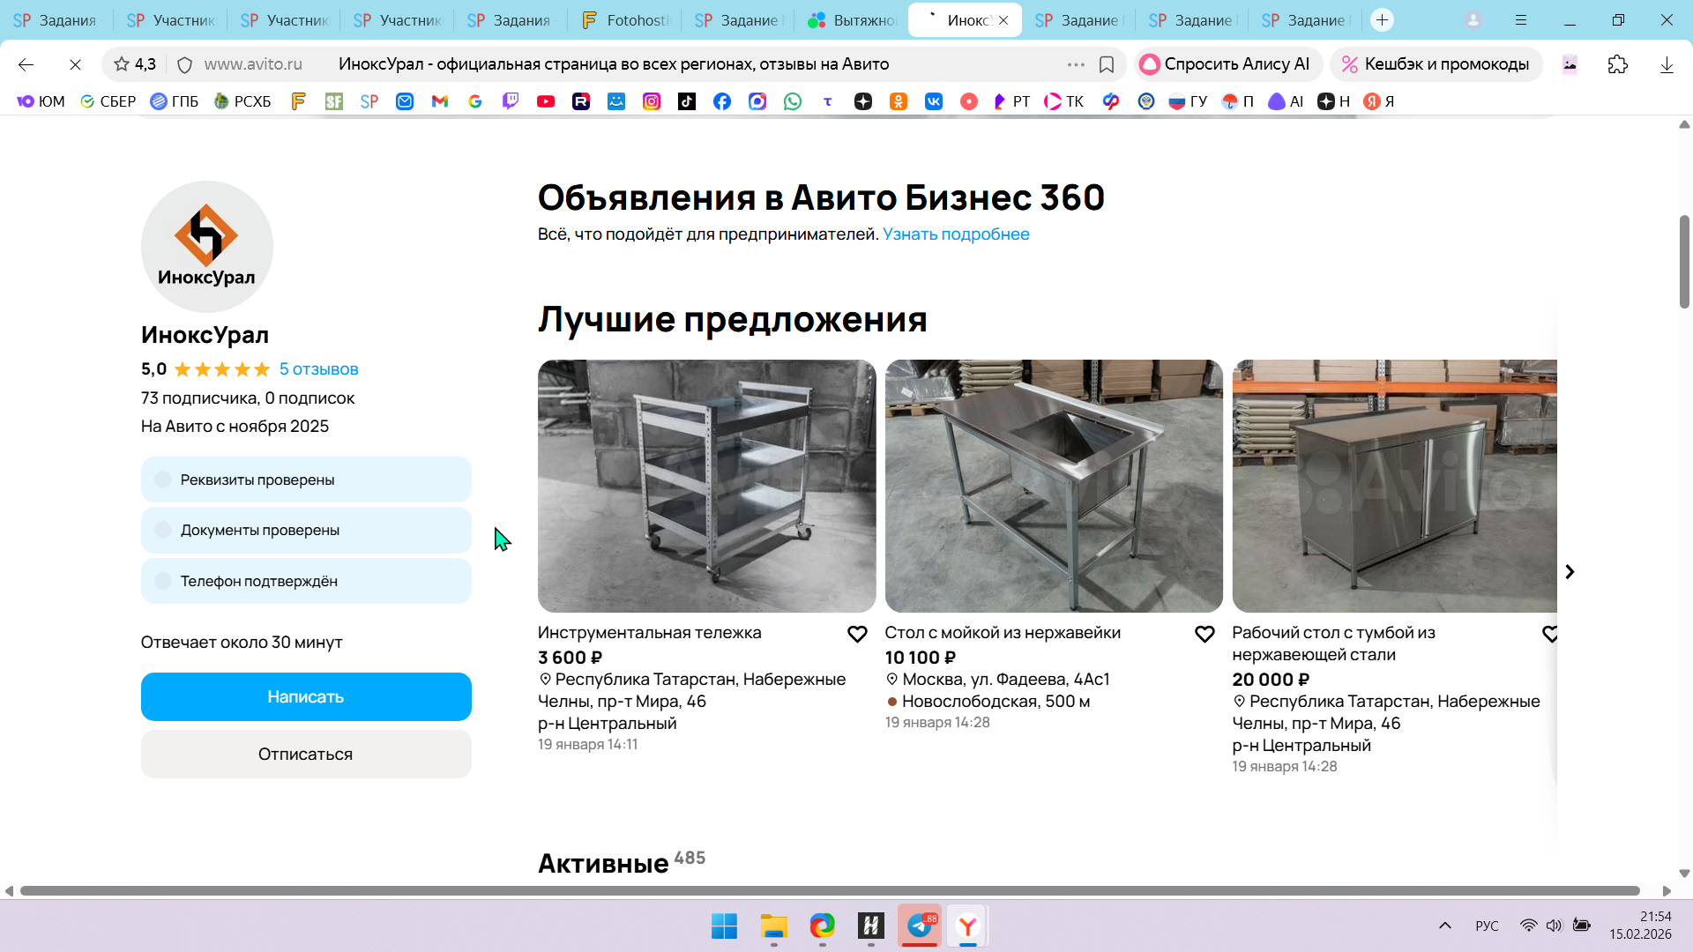Open Telegram from the Windows taskbar
Screen dimensions: 1693x952
tap(920, 926)
